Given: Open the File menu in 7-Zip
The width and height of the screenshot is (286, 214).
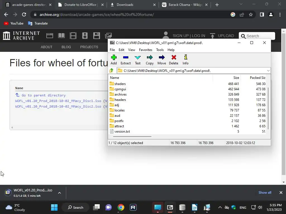Looking at the screenshot, I should 112,50.
